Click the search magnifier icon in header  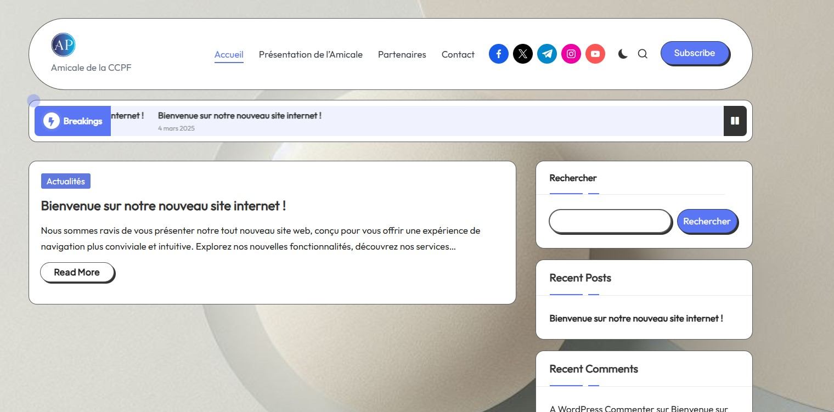(x=643, y=54)
